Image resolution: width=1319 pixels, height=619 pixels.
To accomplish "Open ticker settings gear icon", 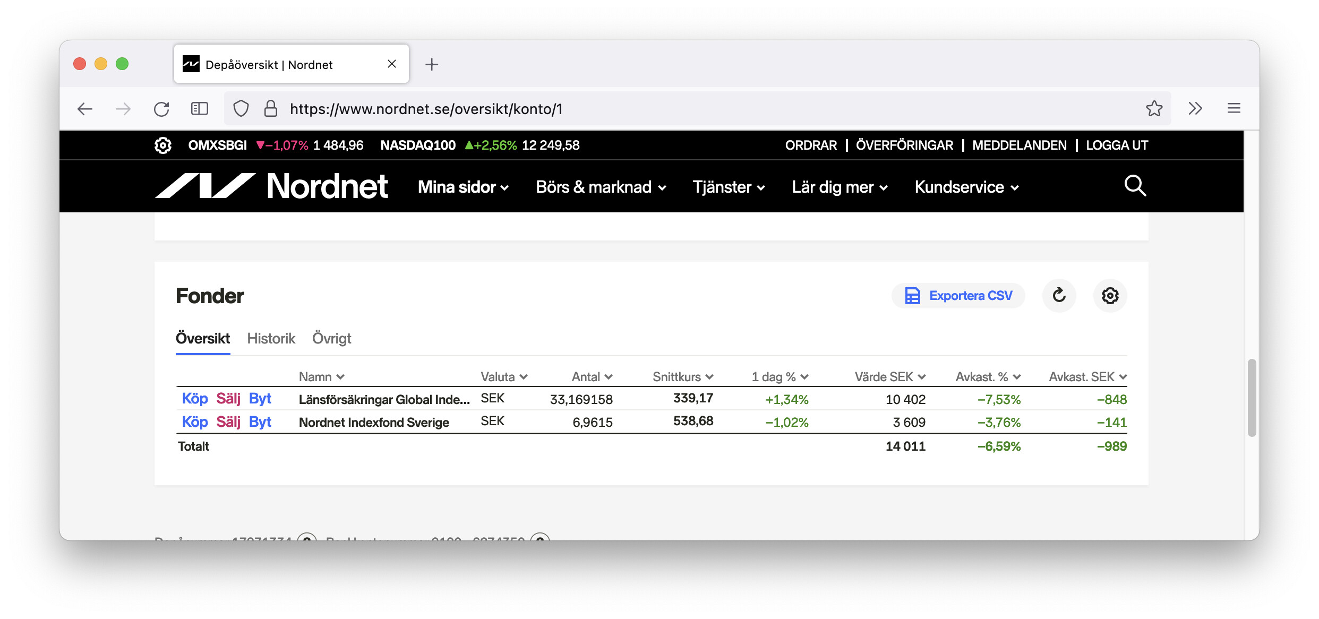I will pyautogui.click(x=163, y=145).
